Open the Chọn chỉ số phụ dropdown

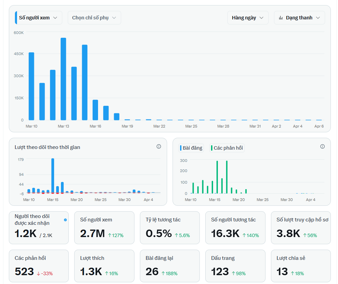[x=94, y=18]
